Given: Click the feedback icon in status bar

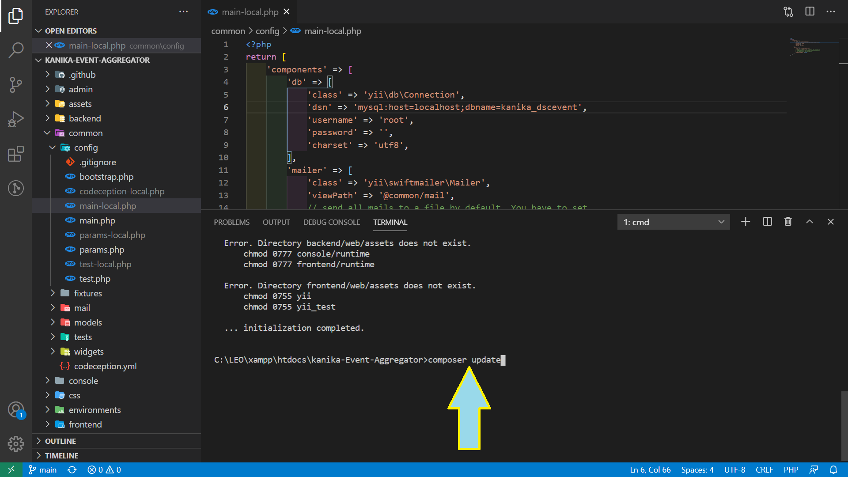Looking at the screenshot, I should pos(814,470).
